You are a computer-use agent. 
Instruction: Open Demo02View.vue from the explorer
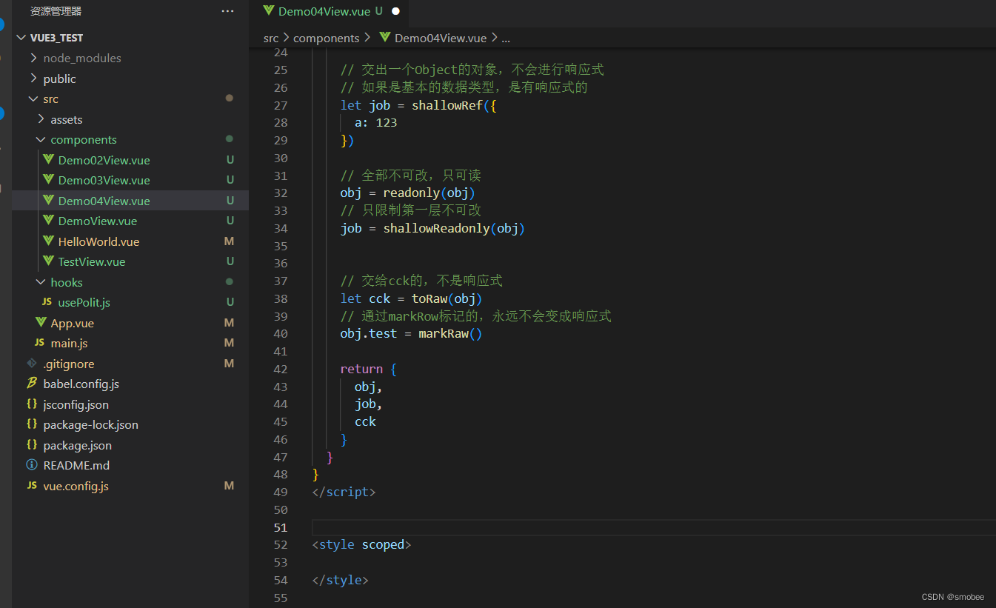click(x=104, y=160)
